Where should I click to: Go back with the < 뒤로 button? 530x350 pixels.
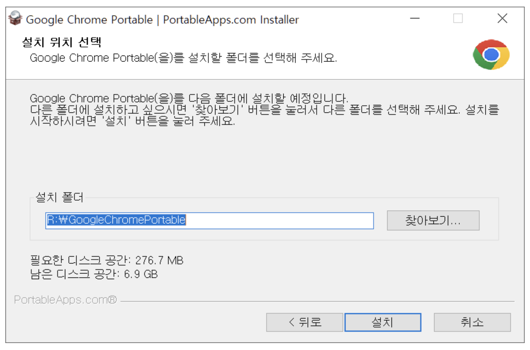coord(305,322)
